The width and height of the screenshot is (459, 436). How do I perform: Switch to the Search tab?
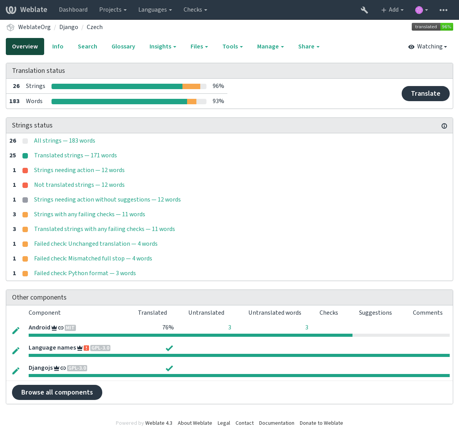87,47
